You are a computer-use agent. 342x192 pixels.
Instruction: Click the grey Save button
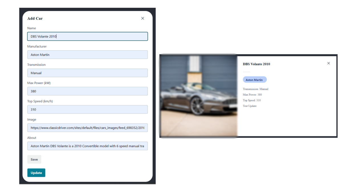click(34, 160)
